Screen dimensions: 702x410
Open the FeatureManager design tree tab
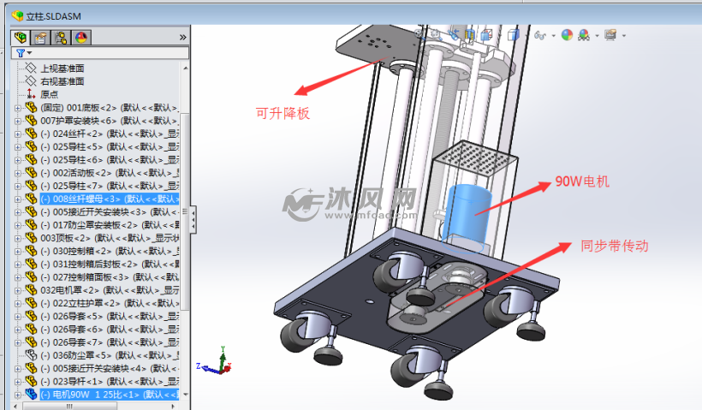pos(19,38)
